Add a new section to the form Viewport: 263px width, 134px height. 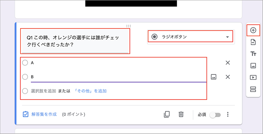tap(253, 89)
